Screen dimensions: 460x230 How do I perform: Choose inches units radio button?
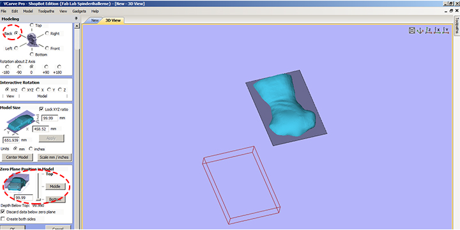click(31, 148)
